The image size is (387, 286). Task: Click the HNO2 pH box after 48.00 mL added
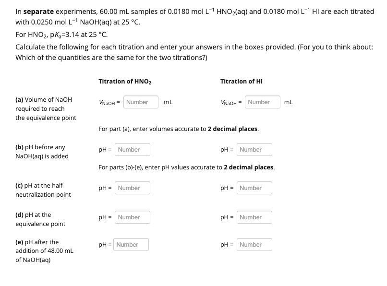tap(131, 244)
